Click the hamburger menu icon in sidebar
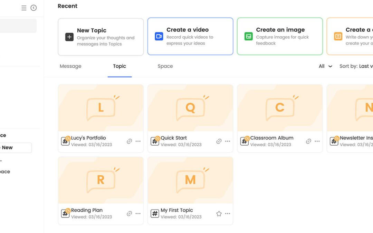The width and height of the screenshot is (373, 233). [24, 8]
